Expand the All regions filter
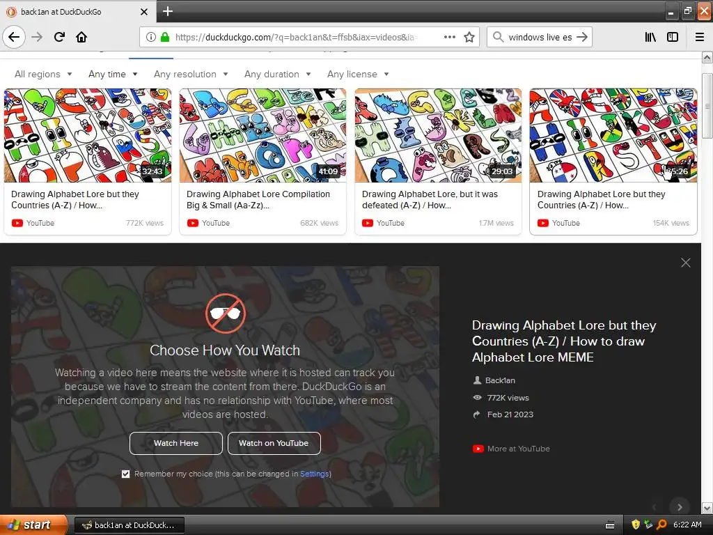 (x=43, y=74)
